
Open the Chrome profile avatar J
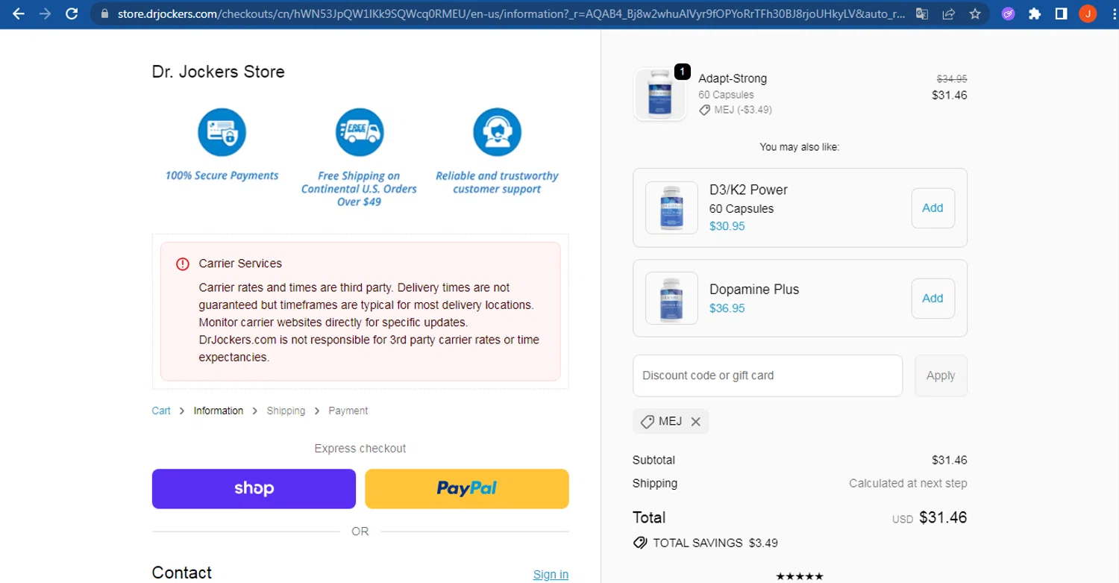tap(1088, 13)
